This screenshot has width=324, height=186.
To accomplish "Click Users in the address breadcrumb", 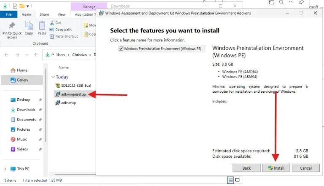I will click(x=61, y=55).
